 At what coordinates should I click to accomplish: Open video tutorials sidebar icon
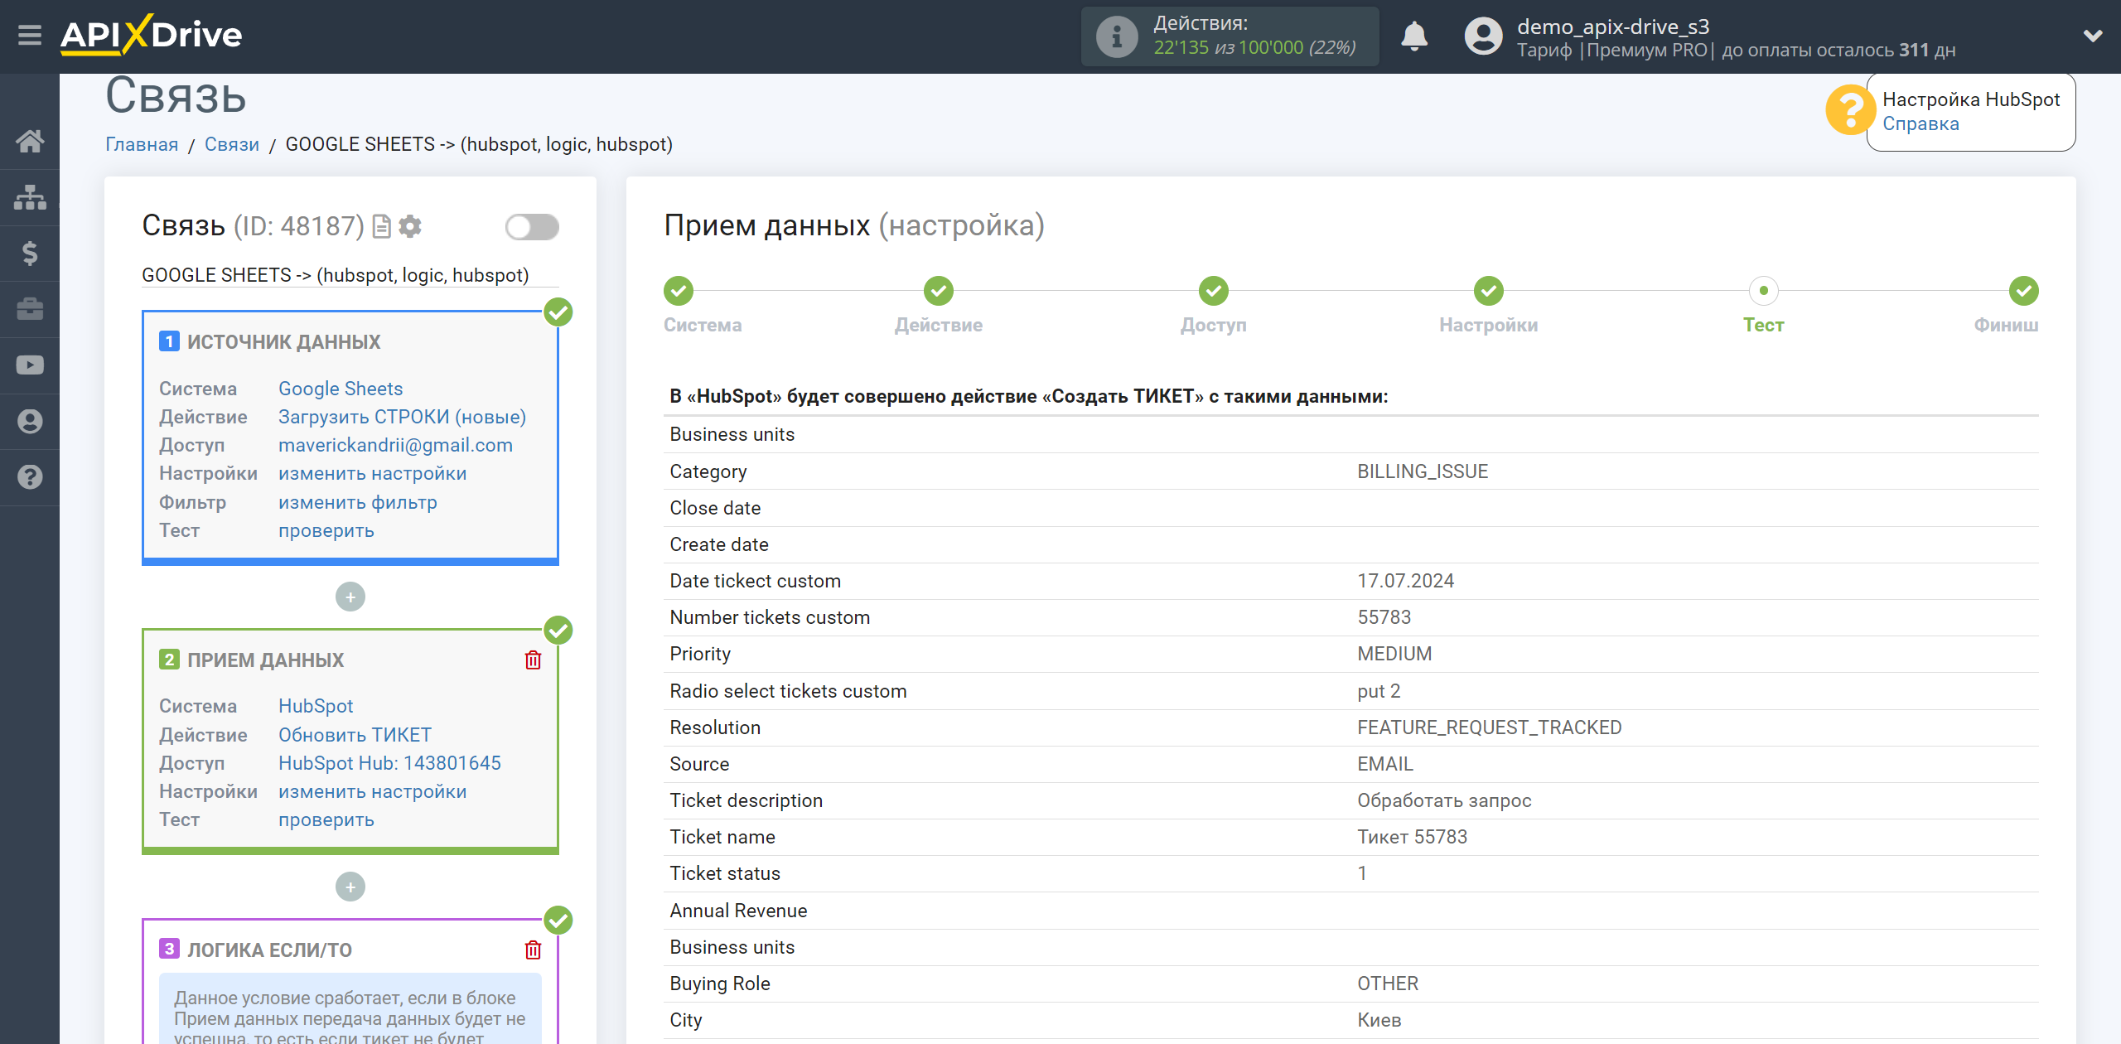coord(30,365)
